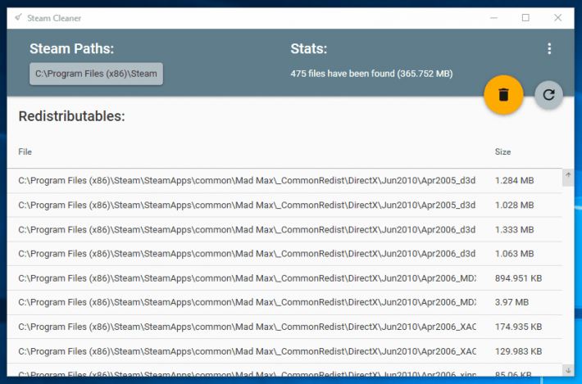582x384 pixels.
Task: Select the file row sized 1.333 MB
Action: 284,229
